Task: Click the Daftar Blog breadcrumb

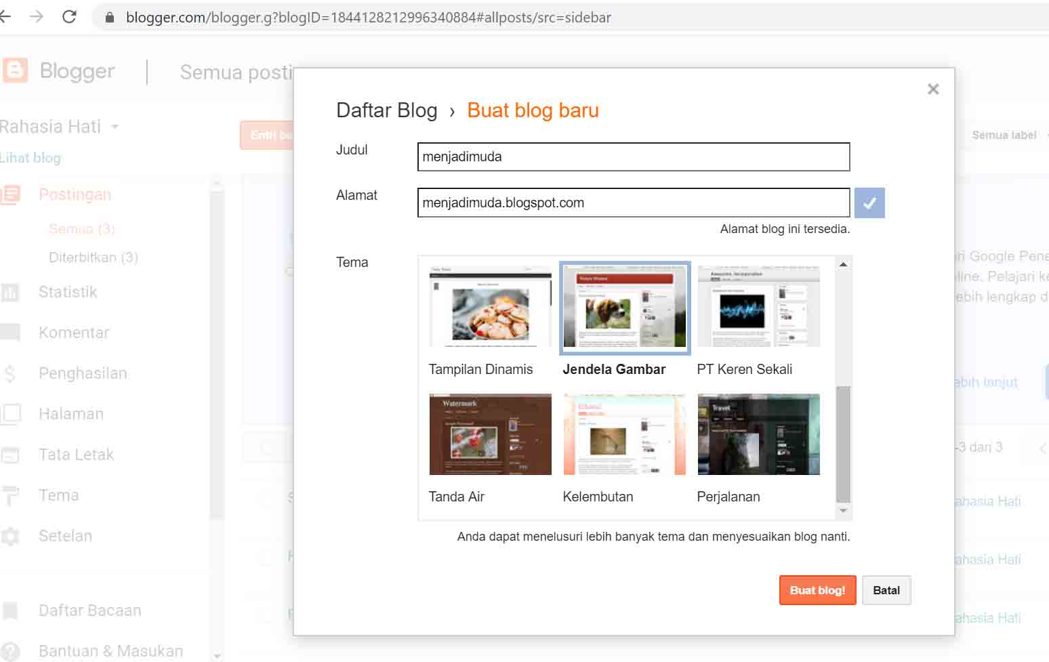Action: click(x=387, y=110)
